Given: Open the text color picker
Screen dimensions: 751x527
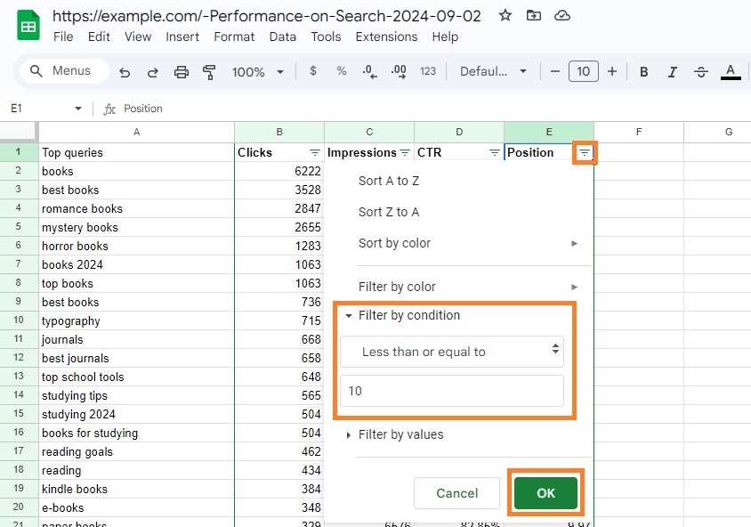Looking at the screenshot, I should pos(730,71).
